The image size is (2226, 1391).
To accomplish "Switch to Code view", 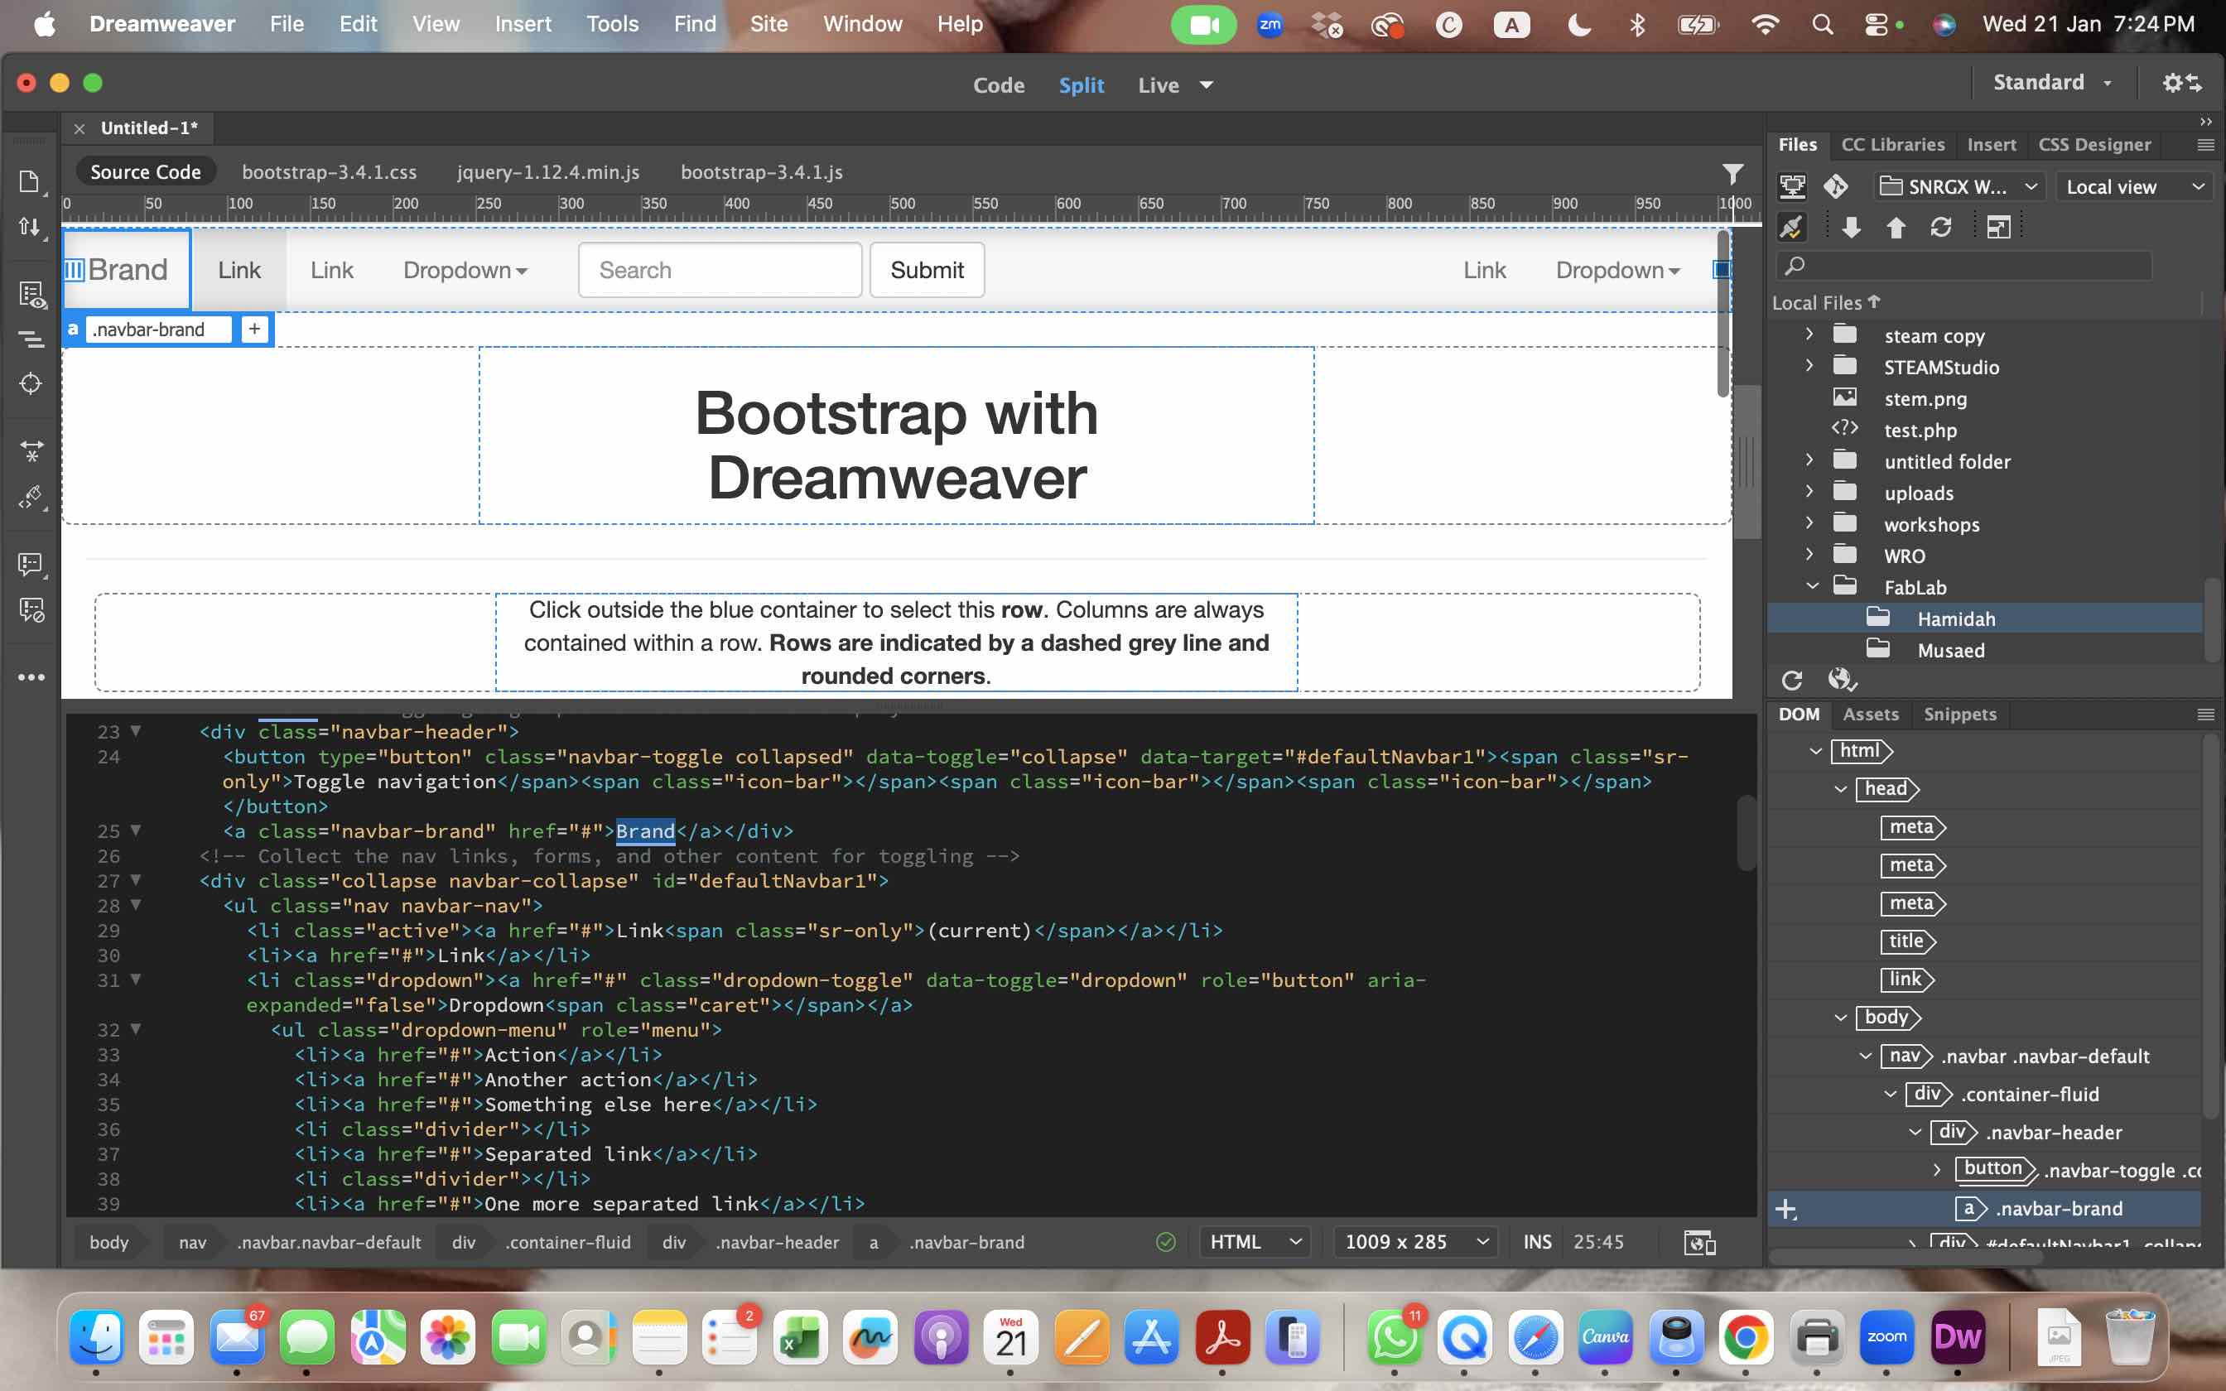I will click(998, 84).
